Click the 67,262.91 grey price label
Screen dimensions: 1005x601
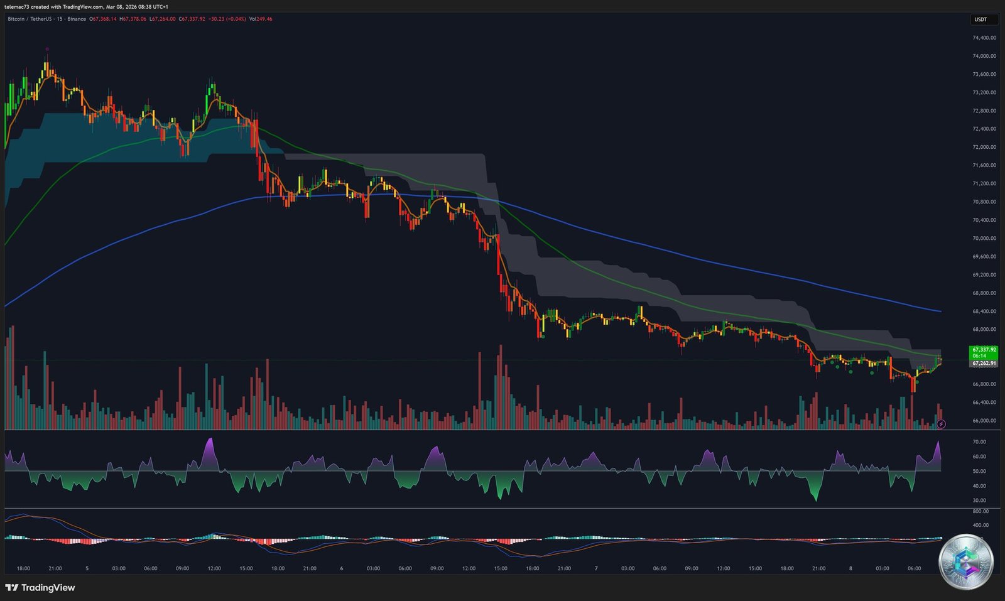(984, 363)
